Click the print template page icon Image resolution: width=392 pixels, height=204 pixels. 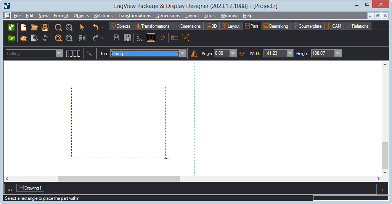point(117,38)
